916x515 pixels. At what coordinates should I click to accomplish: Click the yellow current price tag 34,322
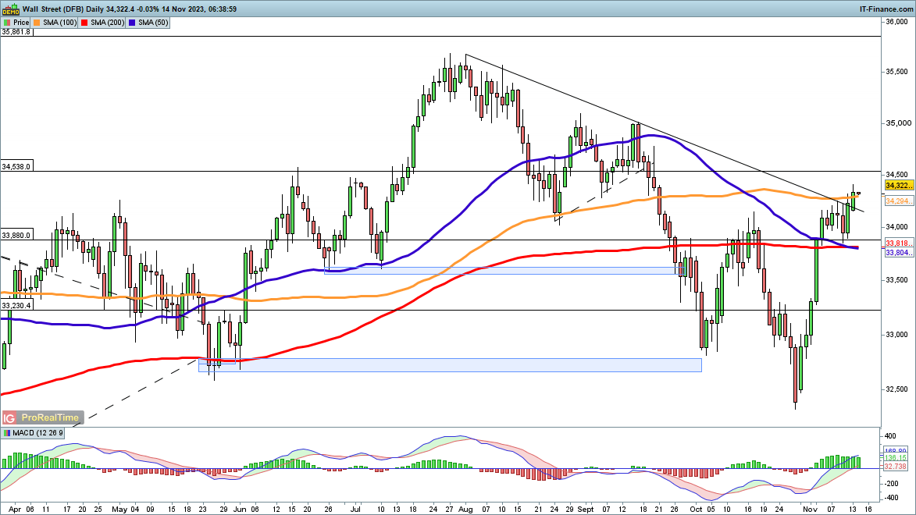coord(899,186)
